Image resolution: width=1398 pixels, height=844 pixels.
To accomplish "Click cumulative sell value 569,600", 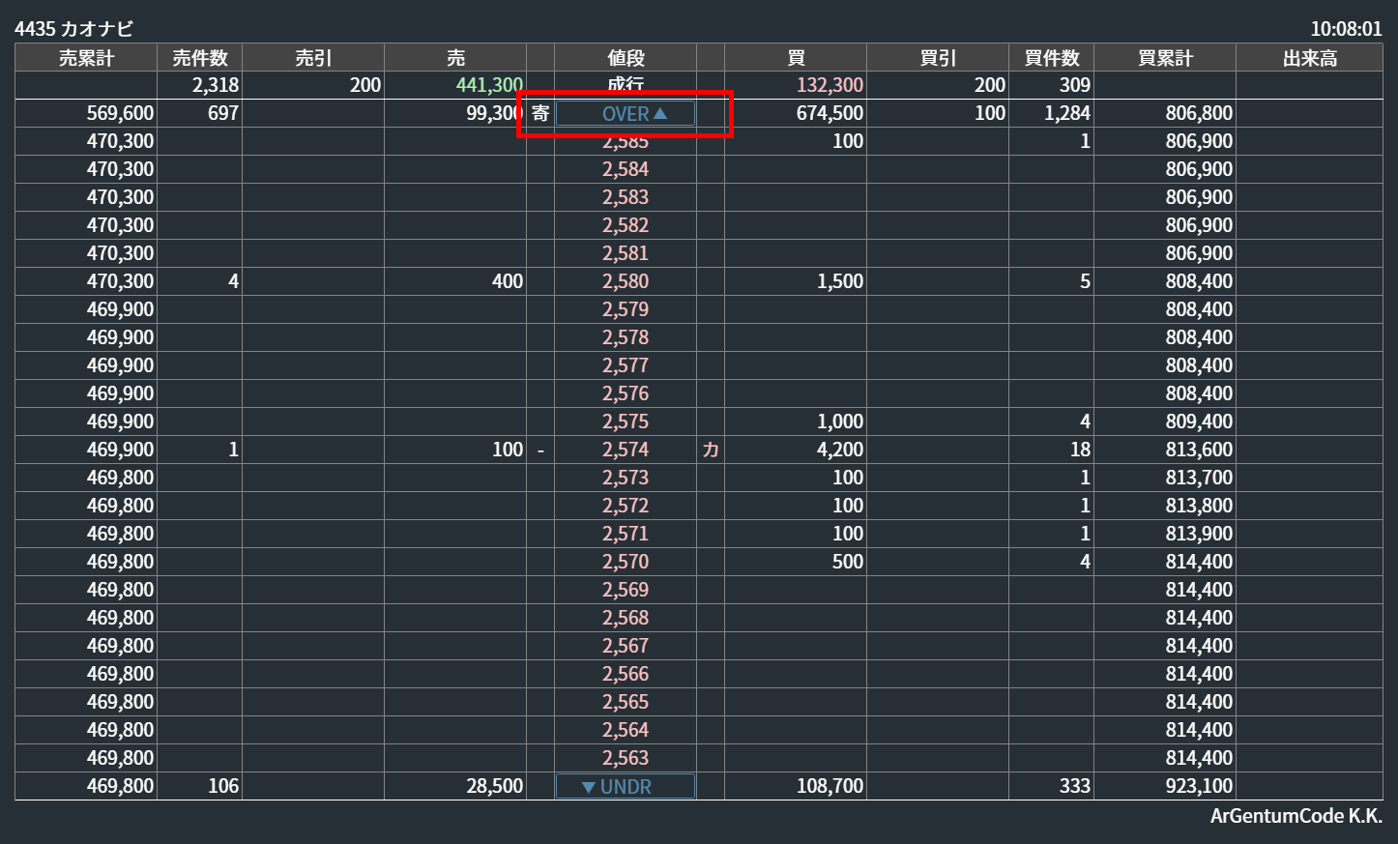I will (x=120, y=113).
